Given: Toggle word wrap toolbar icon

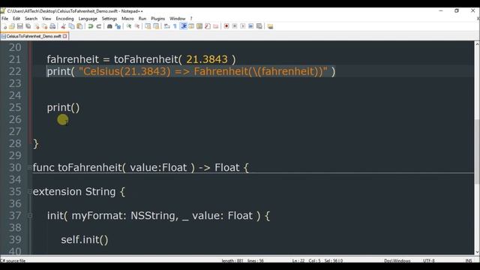Looking at the screenshot, I should pyautogui.click(x=166, y=26).
